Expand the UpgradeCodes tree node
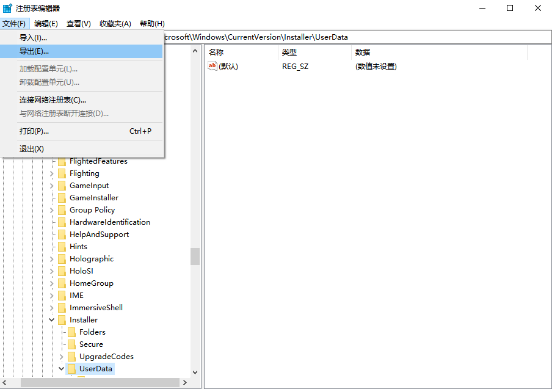The image size is (552, 389). (62, 357)
